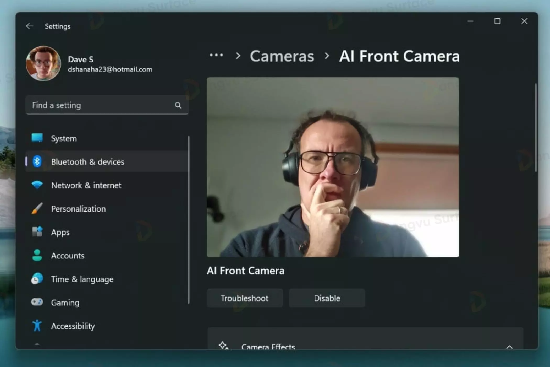Click the Personalization paintbrush icon
Screen dimensions: 550x367
click(x=37, y=208)
